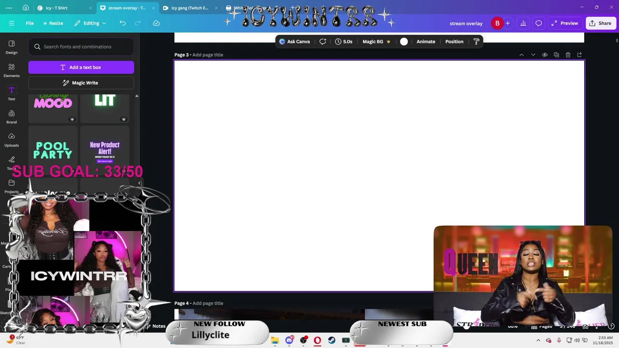The image size is (619, 348).
Task: Open the browser three-dots menu
Action: pyautogui.click(x=9, y=8)
